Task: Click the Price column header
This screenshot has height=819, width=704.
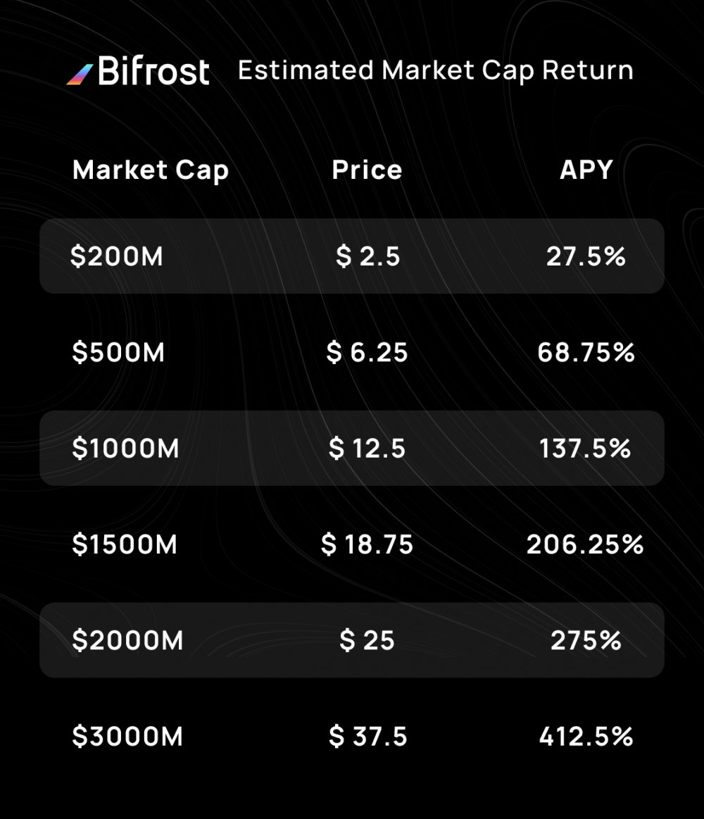Action: click(367, 170)
